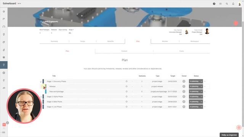
Task: Open the help question mark icon
Action: click(x=214, y=4)
